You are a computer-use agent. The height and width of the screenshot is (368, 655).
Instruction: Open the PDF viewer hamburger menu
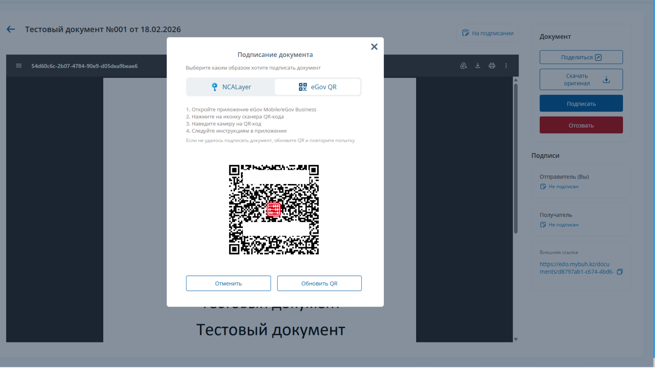point(19,65)
